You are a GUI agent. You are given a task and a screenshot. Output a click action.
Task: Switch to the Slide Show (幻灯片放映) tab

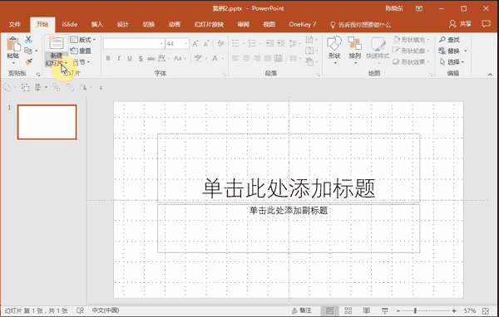tap(209, 24)
